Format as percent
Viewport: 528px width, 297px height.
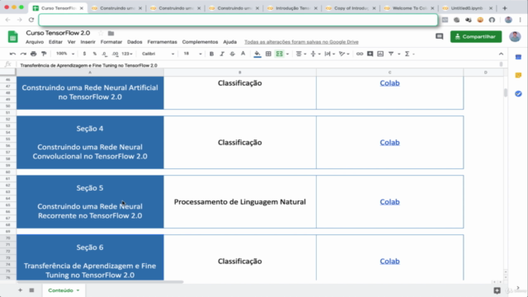click(x=95, y=54)
